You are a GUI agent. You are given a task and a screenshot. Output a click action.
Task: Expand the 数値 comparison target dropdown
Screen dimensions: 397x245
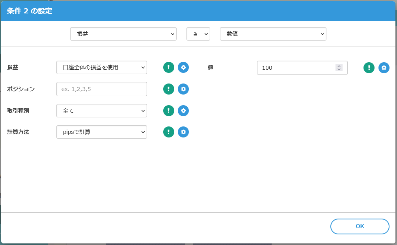[x=273, y=34]
